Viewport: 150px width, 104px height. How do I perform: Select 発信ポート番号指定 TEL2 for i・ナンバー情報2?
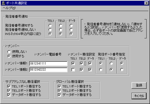pos(111,70)
